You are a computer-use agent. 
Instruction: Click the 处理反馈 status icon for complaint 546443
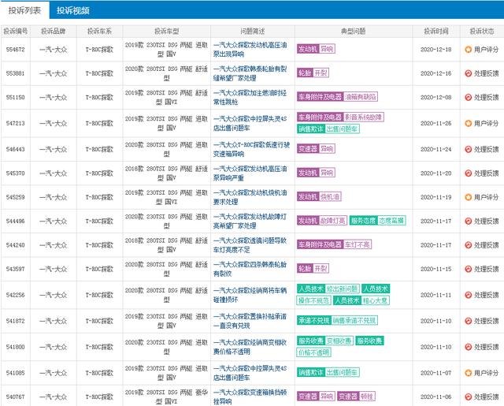pos(469,149)
